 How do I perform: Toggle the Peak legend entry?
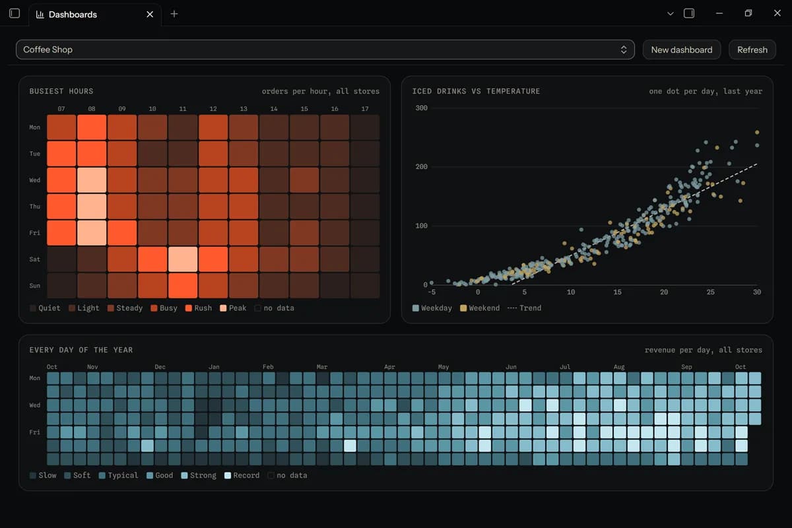click(x=233, y=308)
